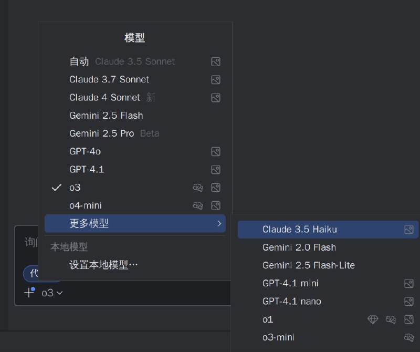The height and width of the screenshot is (352, 420).
Task: Click the vision icon next to GPT-4o
Action: pos(216,151)
